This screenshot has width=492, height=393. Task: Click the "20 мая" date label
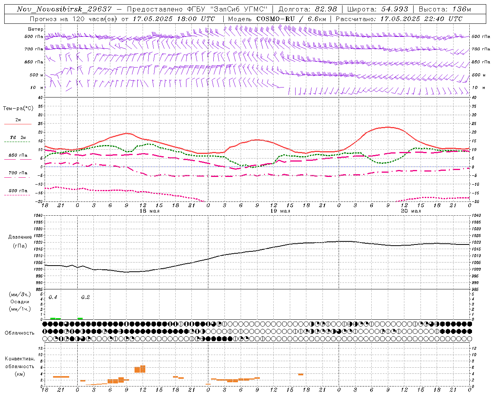[x=411, y=211]
